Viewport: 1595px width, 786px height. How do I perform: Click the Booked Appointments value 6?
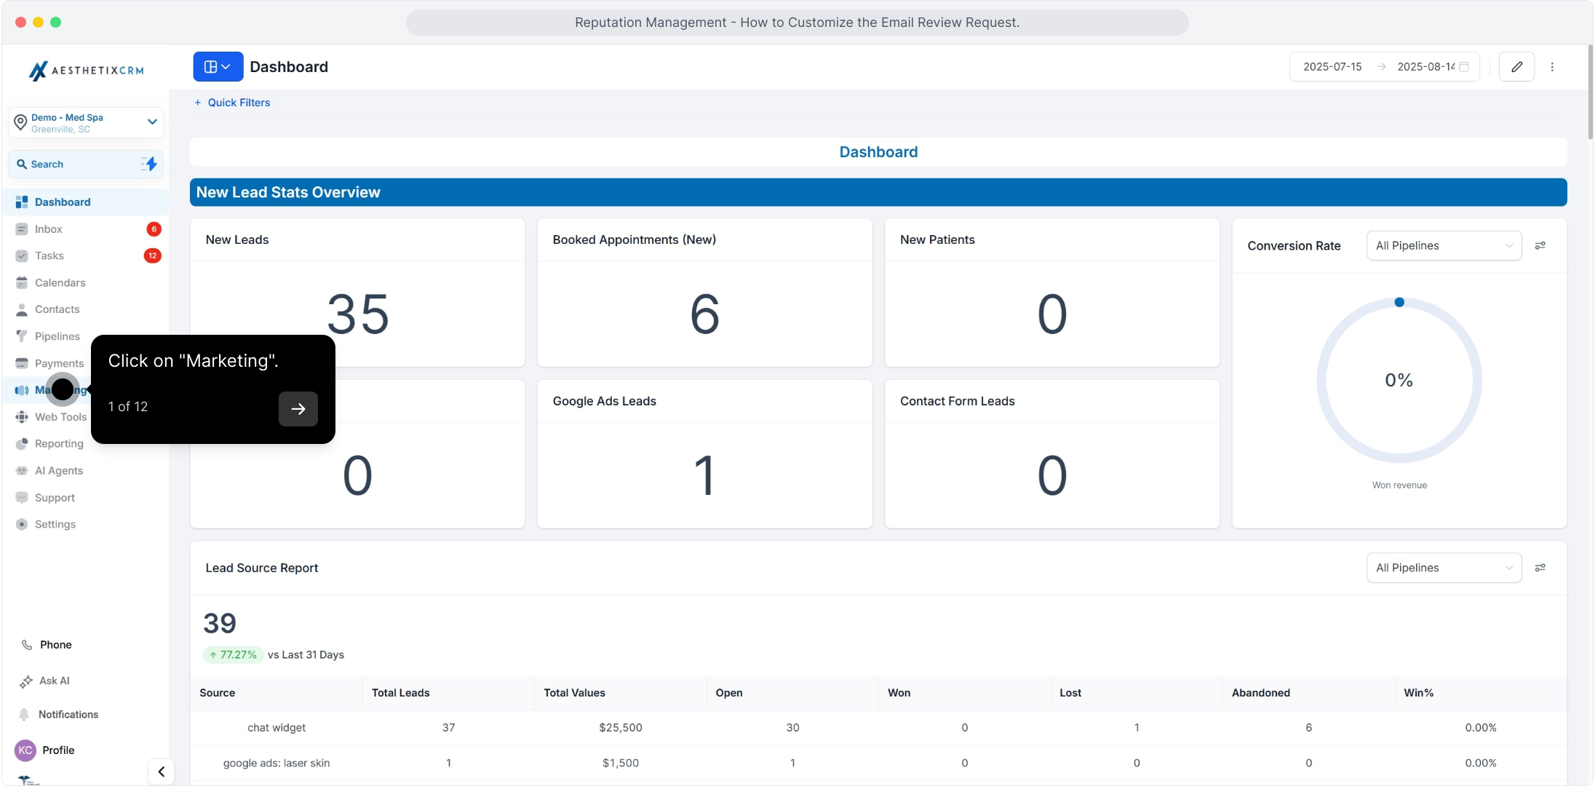click(705, 314)
